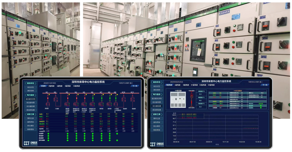Click the G9 green breaker symbol
The width and height of the screenshot is (292, 152).
116,98
